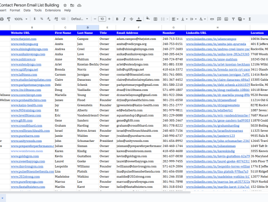Open the Format menu
Viewport: 268px width, 202px height.
pyautogui.click(x=15, y=10)
